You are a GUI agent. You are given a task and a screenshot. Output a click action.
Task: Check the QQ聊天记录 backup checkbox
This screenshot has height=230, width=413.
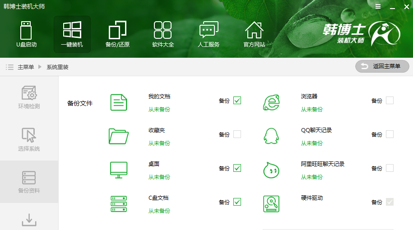pyautogui.click(x=390, y=134)
